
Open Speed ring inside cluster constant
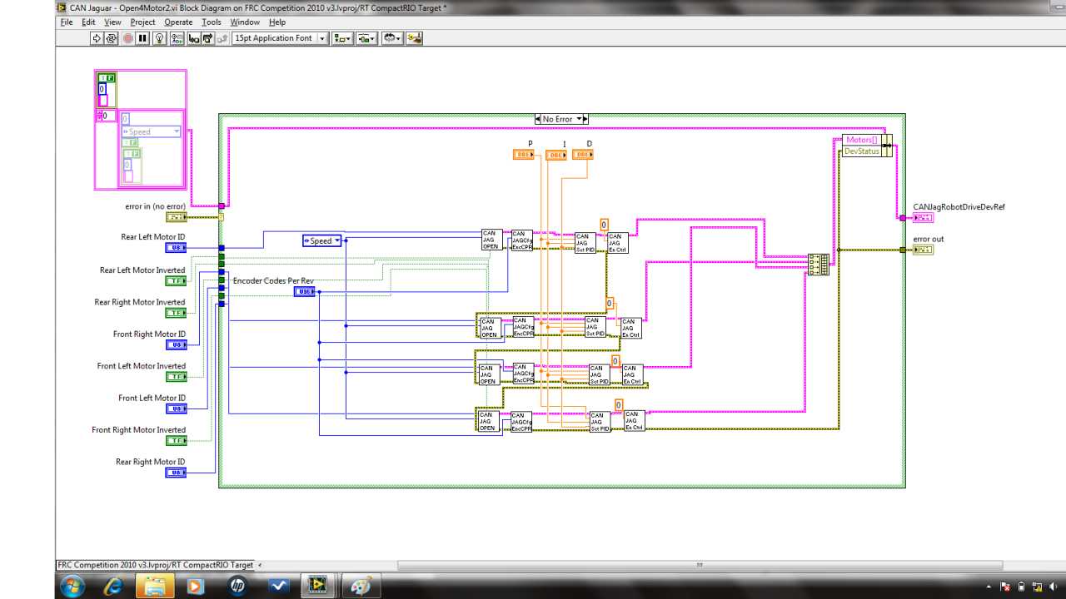(152, 131)
